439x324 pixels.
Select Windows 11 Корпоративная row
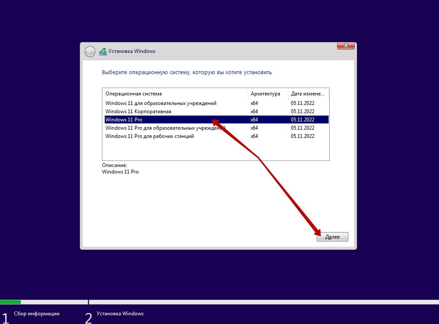pos(216,111)
